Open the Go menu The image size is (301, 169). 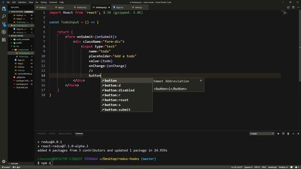coord(37,2)
